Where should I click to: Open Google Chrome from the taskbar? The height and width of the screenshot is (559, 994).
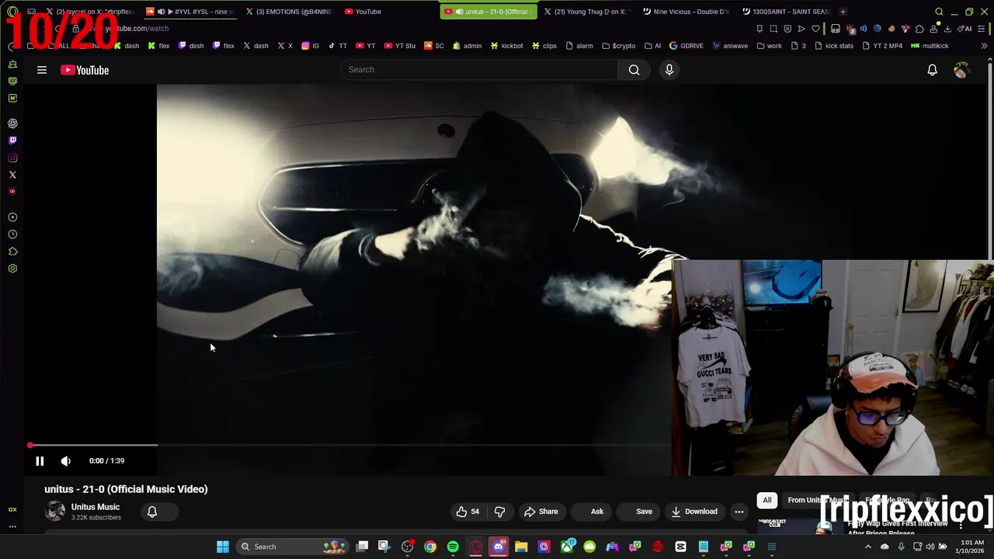click(x=429, y=547)
